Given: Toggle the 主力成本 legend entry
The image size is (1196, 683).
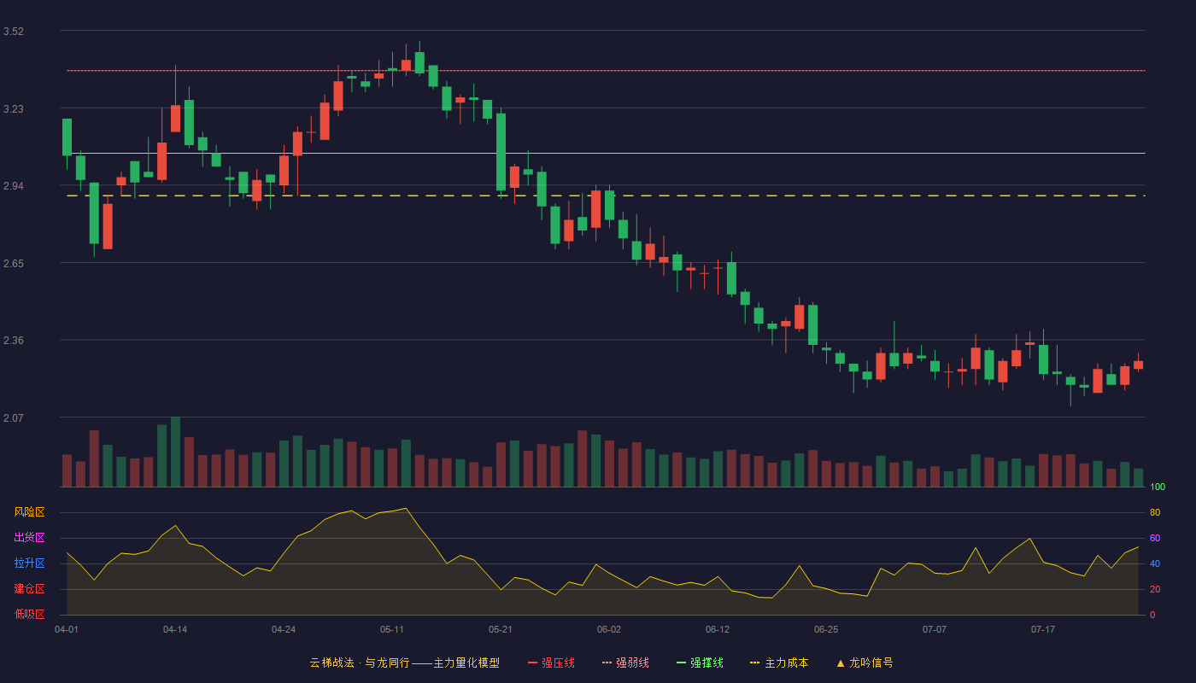Looking at the screenshot, I should click(x=779, y=663).
